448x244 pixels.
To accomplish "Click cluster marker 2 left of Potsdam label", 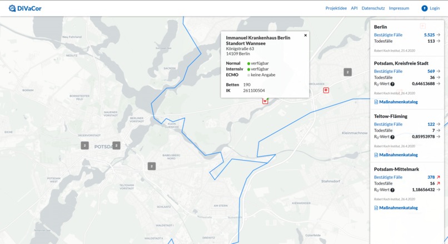I will [84, 146].
